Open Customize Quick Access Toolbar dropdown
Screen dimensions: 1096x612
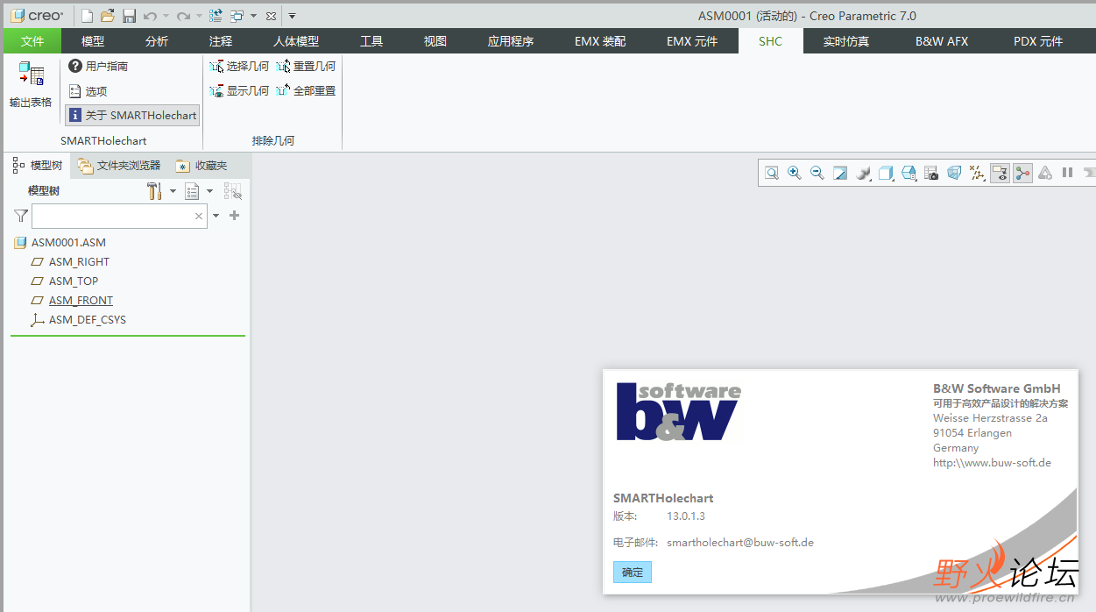click(x=292, y=16)
